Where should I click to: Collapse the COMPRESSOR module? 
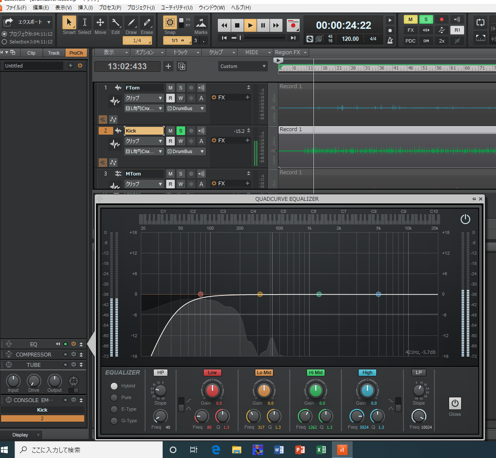point(81,354)
